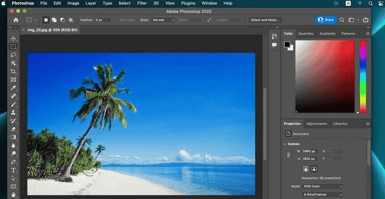Enable Add to selection mode
The width and height of the screenshot is (385, 199).
[54, 20]
